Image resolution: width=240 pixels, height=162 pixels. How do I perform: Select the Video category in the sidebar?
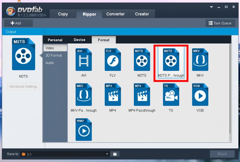tap(55, 48)
